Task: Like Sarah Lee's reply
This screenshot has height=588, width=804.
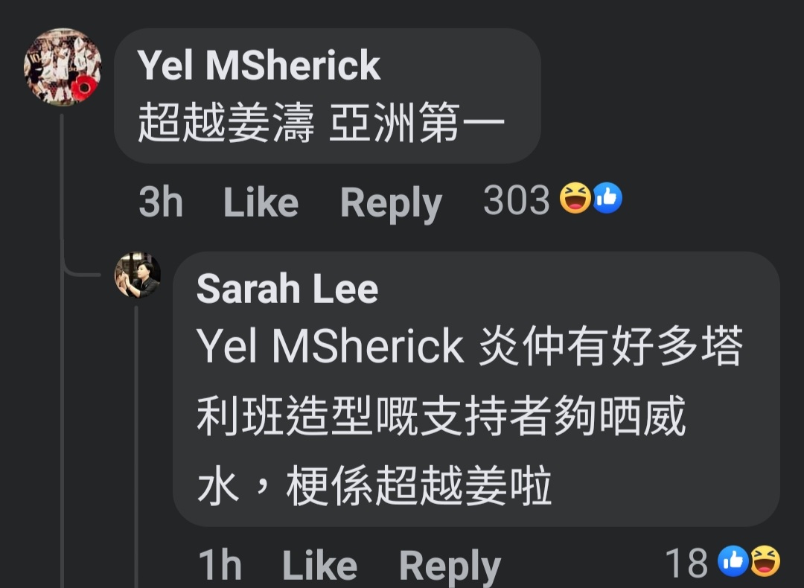Action: coord(319,565)
